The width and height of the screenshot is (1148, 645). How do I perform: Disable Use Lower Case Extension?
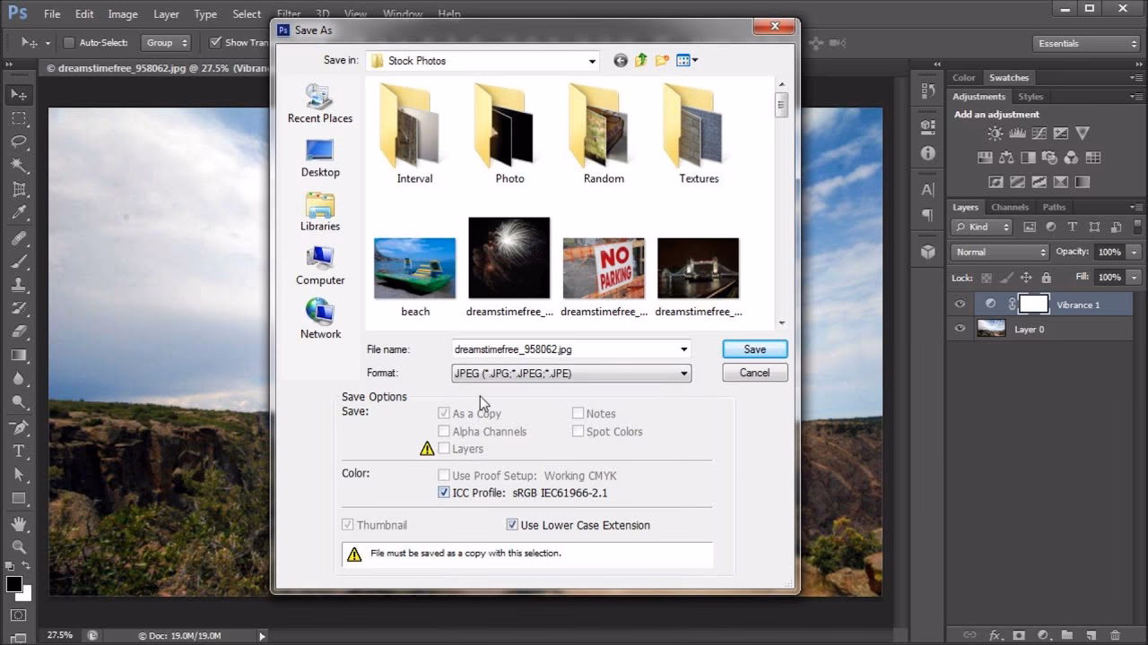click(512, 525)
